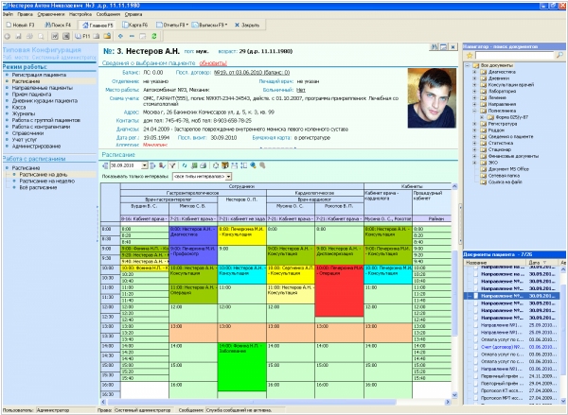Image resolution: width=568 pixels, height=415 pixels.
Task: Click the save diskette icon in the top toolbar
Action: (x=18, y=36)
